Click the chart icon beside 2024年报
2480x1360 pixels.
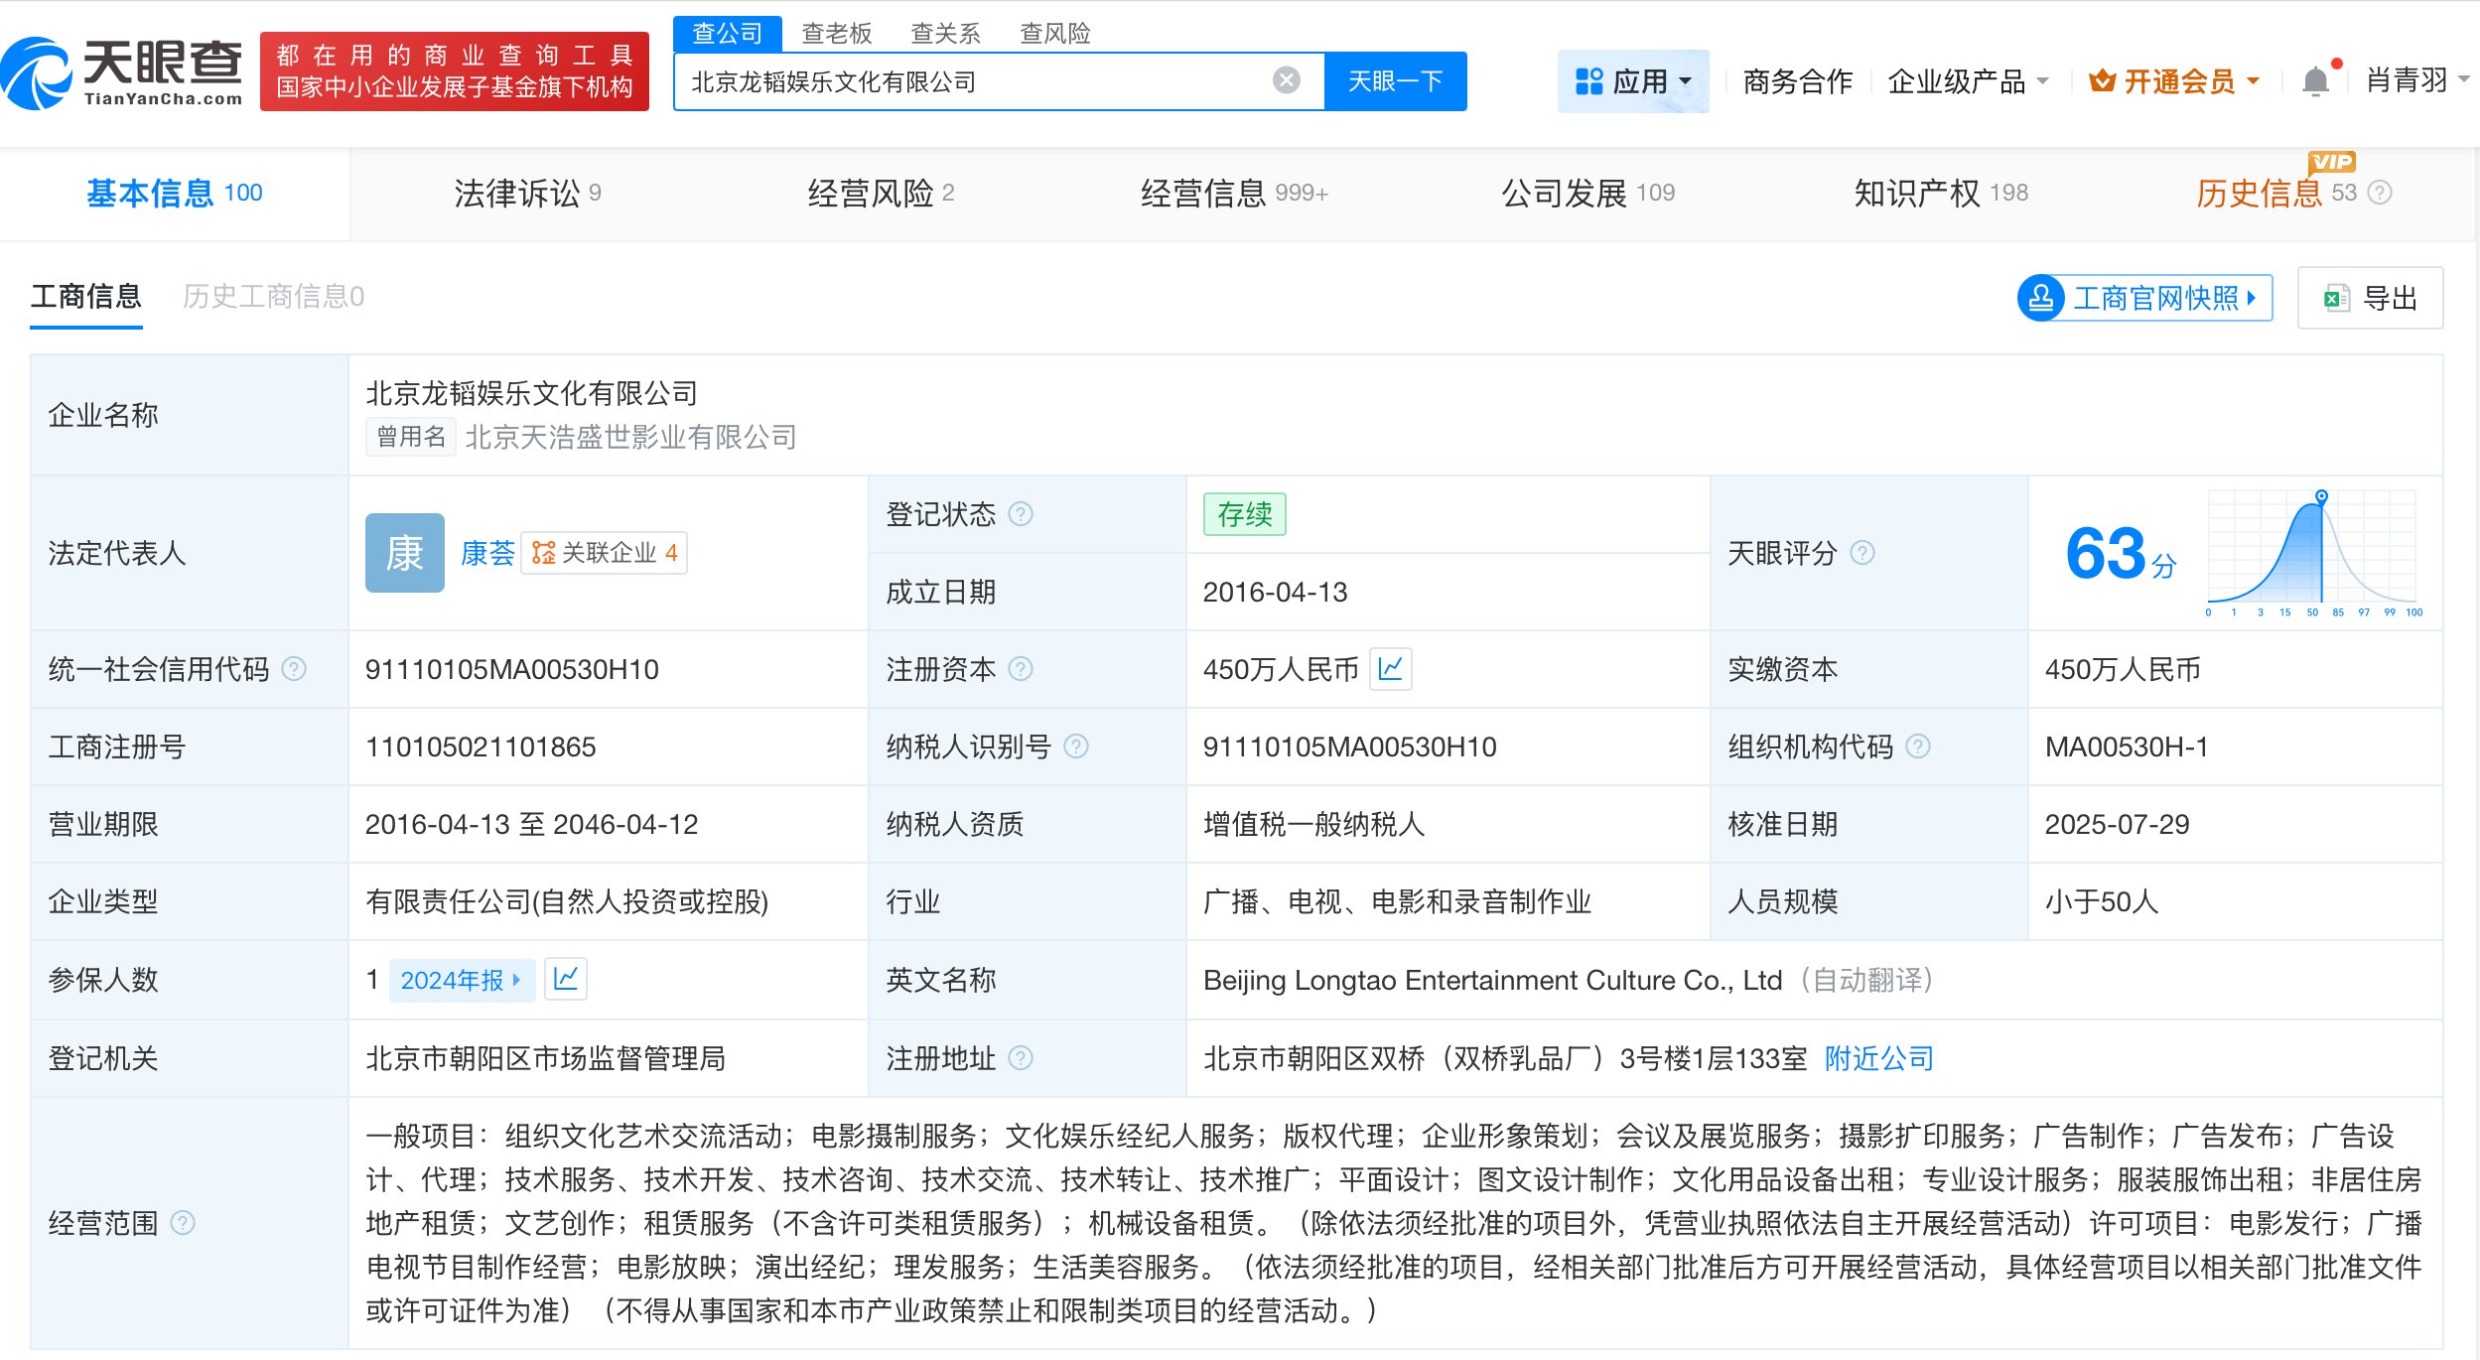(x=566, y=980)
